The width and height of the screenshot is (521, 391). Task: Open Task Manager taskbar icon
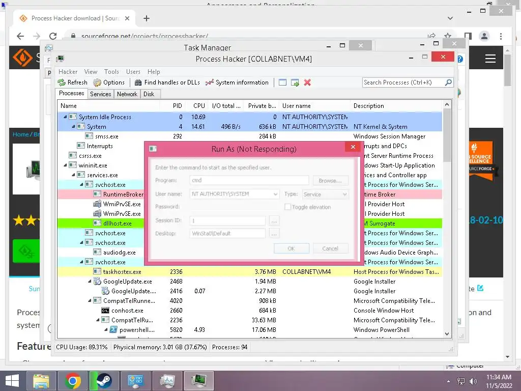[167, 381]
